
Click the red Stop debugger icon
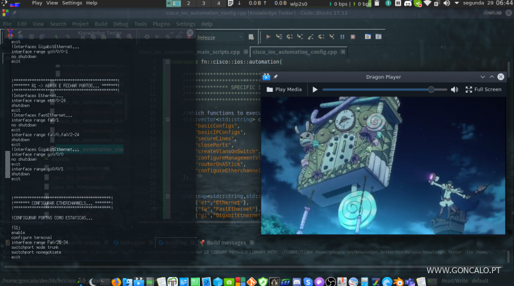(x=352, y=37)
